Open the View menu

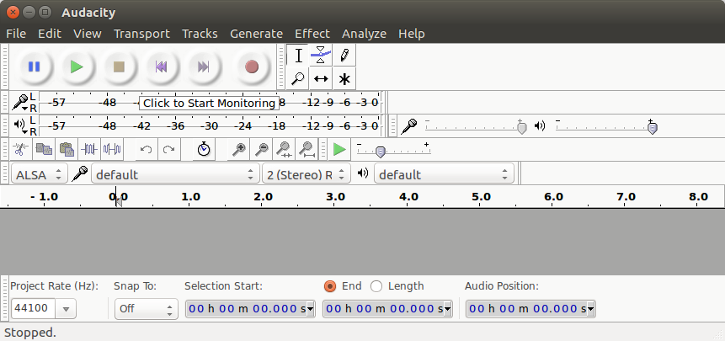tap(88, 34)
